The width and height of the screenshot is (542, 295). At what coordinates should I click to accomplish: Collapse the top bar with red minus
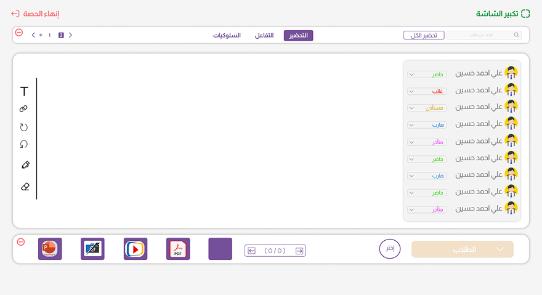coord(19,33)
